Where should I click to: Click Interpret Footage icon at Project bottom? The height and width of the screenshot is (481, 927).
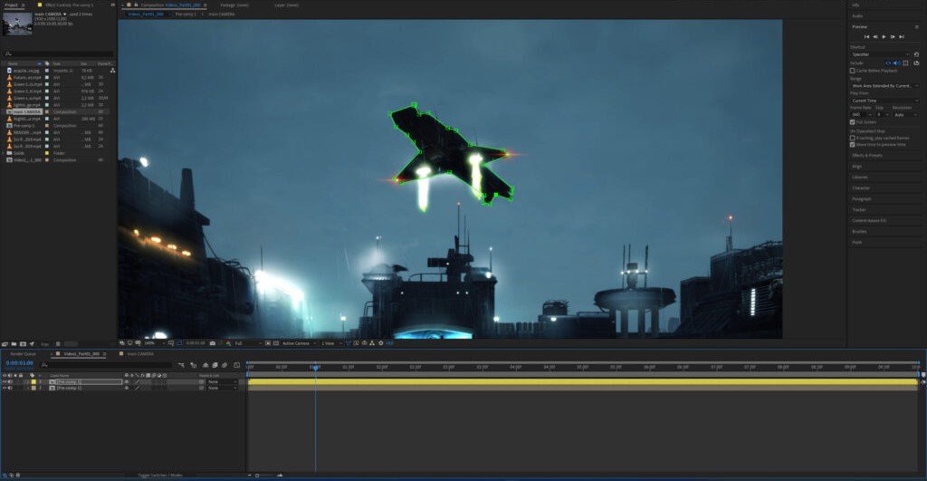5,343
